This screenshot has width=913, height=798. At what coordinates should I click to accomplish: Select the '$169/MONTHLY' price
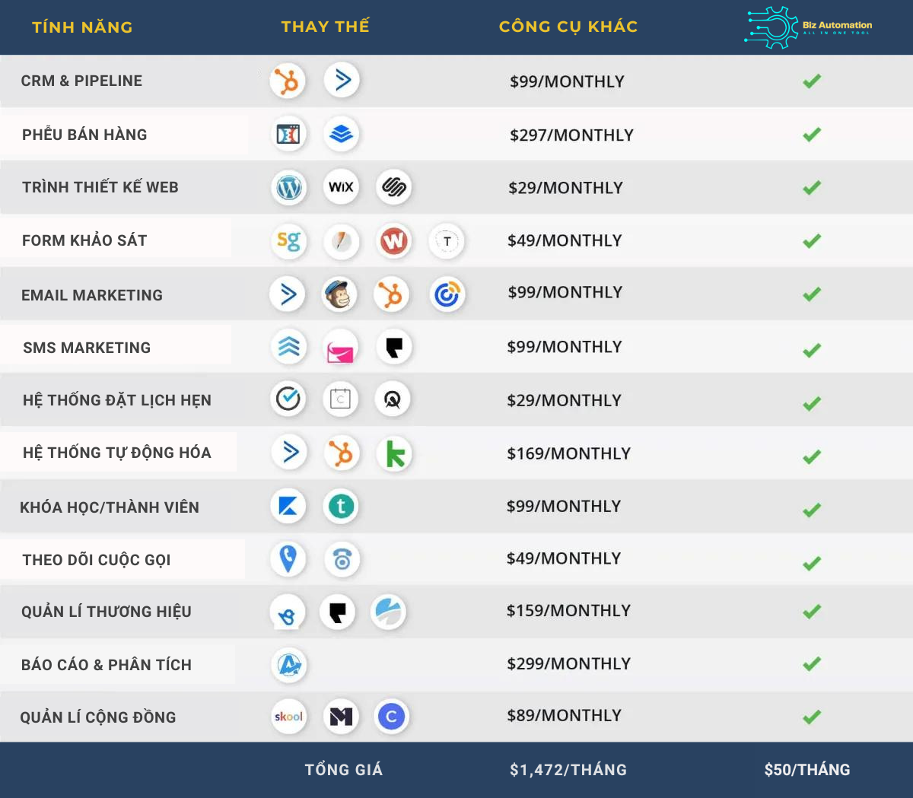[569, 454]
